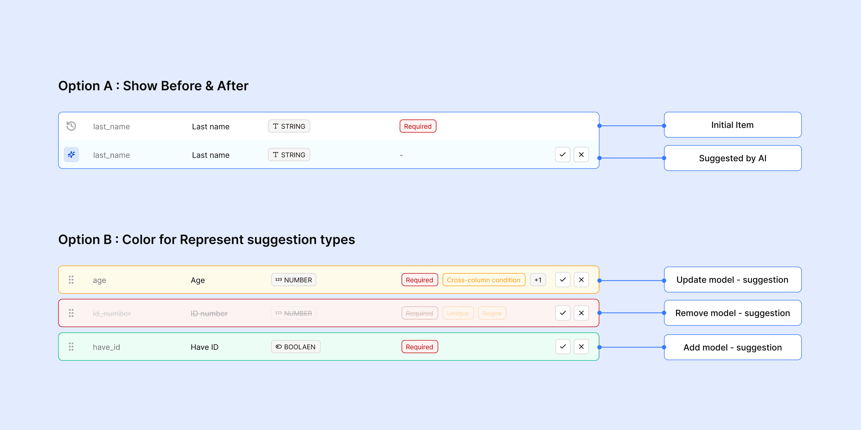Viewport: 861px width, 430px height.
Task: Expand the +1 more validations badge
Action: point(538,280)
